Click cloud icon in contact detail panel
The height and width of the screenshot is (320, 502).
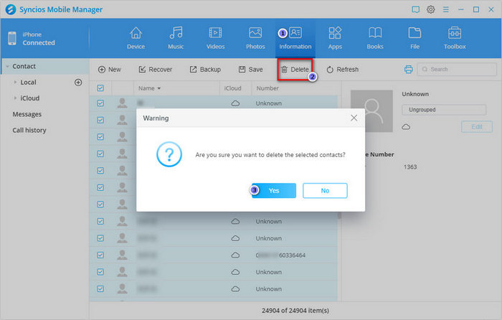coord(406,127)
